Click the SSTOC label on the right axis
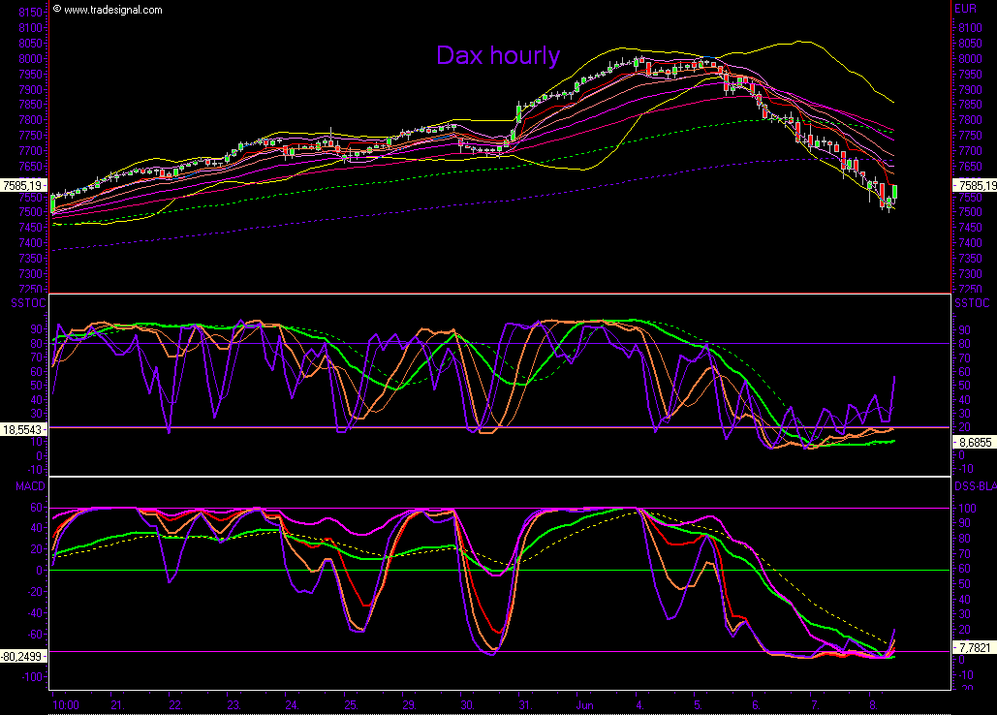The image size is (997, 715). point(973,304)
